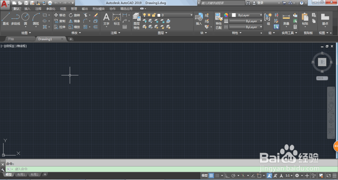
Task: Toggle snap mode in status bar
Action: (217, 176)
